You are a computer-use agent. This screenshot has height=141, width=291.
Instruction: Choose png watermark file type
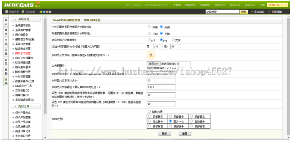pos(161,40)
